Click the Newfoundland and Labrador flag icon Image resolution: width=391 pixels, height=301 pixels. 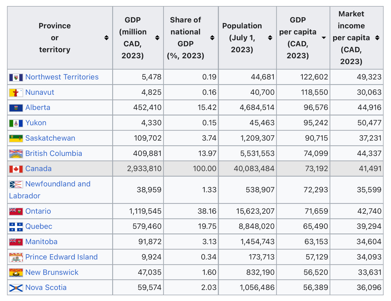(x=16, y=184)
